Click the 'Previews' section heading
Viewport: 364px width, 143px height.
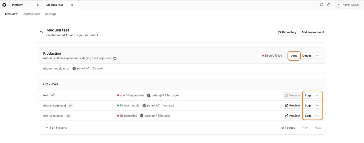[51, 84]
